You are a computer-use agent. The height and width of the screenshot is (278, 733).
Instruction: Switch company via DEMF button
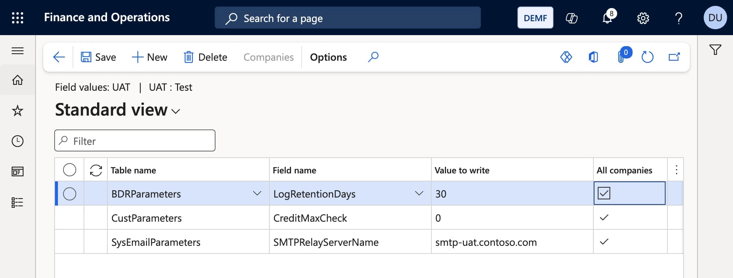[535, 18]
